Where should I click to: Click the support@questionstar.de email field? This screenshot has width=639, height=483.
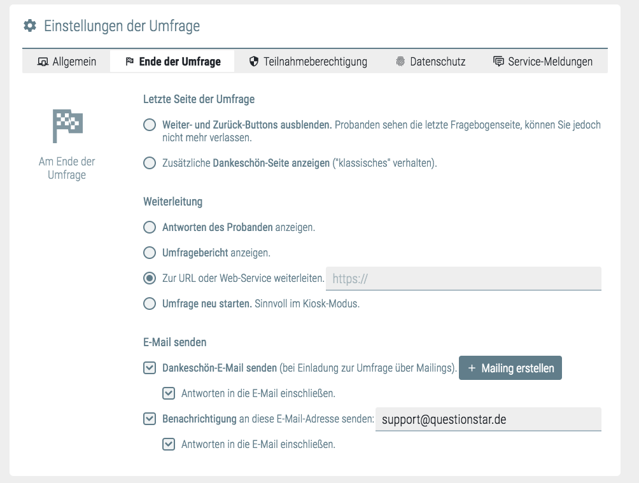point(488,419)
